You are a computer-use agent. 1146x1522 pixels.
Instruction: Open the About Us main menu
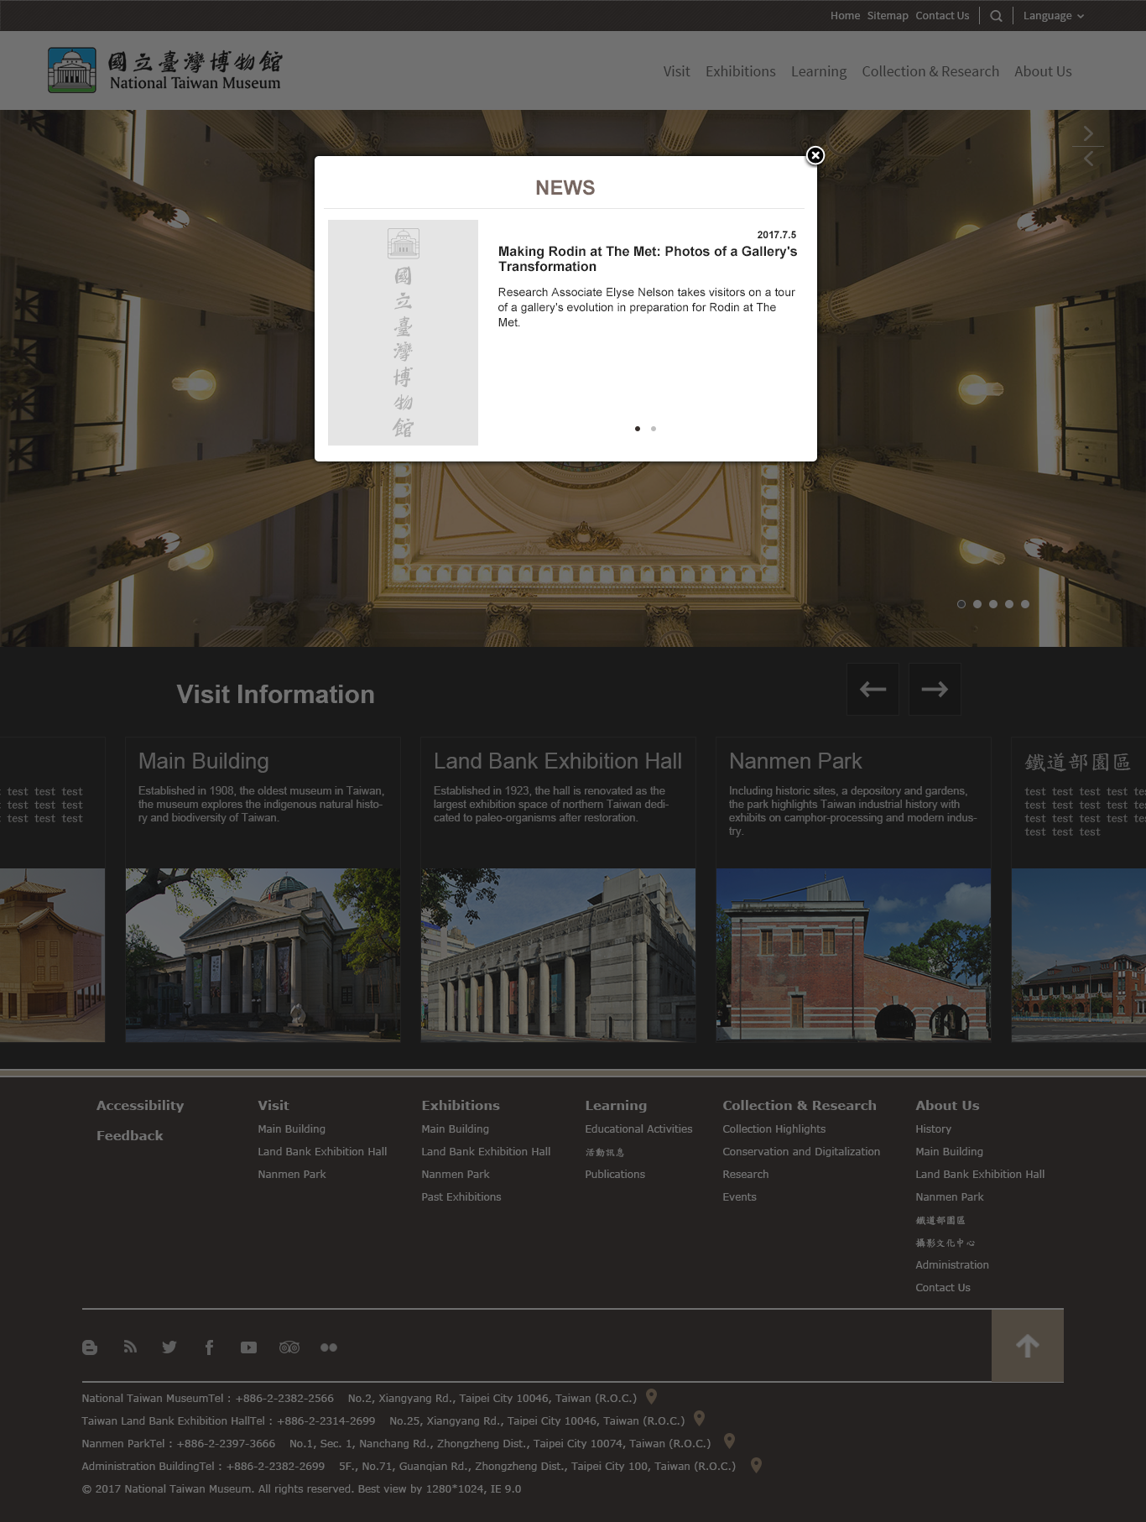click(x=1043, y=71)
